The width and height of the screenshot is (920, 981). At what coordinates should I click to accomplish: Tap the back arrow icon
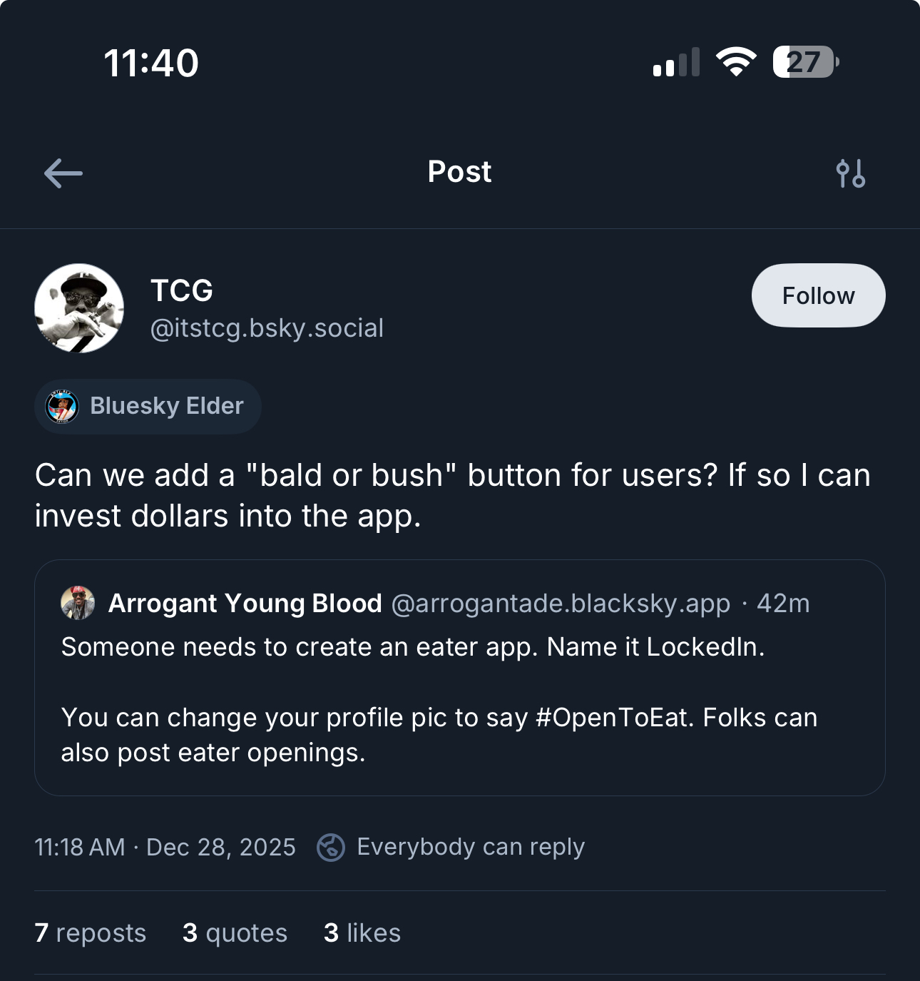click(63, 173)
